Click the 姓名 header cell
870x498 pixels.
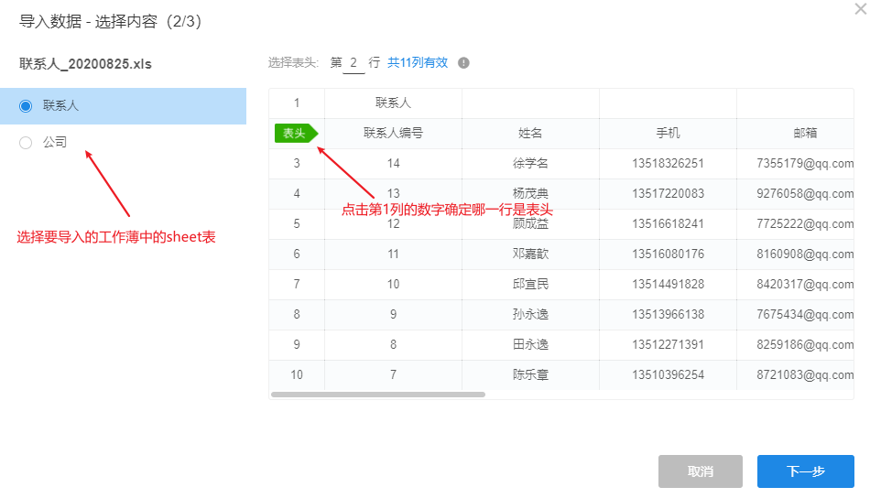point(530,134)
